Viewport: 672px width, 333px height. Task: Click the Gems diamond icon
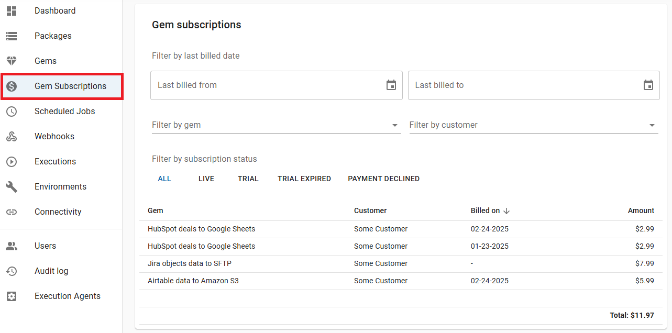pyautogui.click(x=12, y=61)
